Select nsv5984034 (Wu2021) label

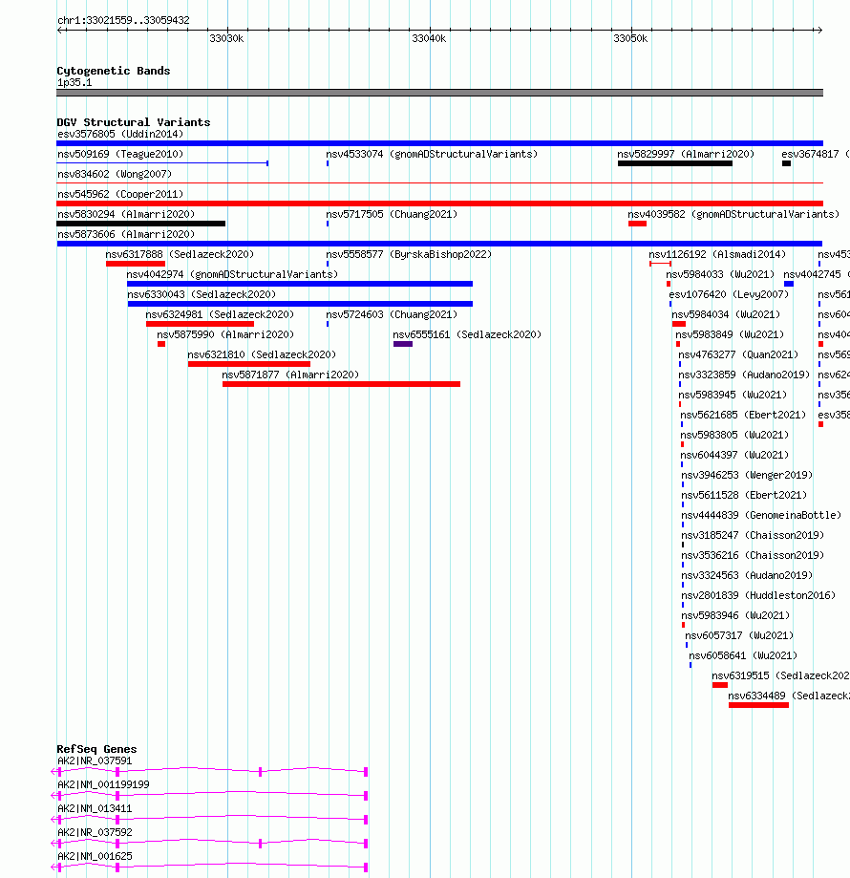click(726, 314)
